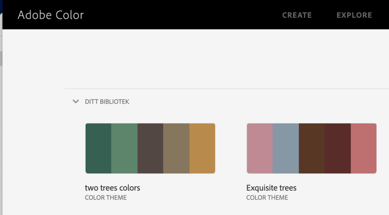Select chestnut brown swatch in Exquisite trees
This screenshot has width=389, height=215.
(311, 148)
